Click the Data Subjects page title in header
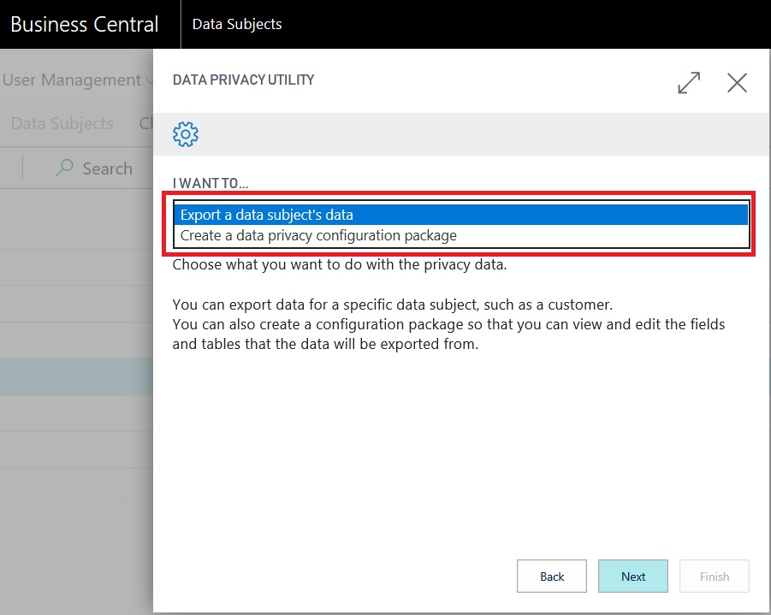 tap(237, 24)
